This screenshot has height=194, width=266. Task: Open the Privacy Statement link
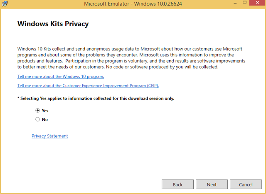coord(49,136)
